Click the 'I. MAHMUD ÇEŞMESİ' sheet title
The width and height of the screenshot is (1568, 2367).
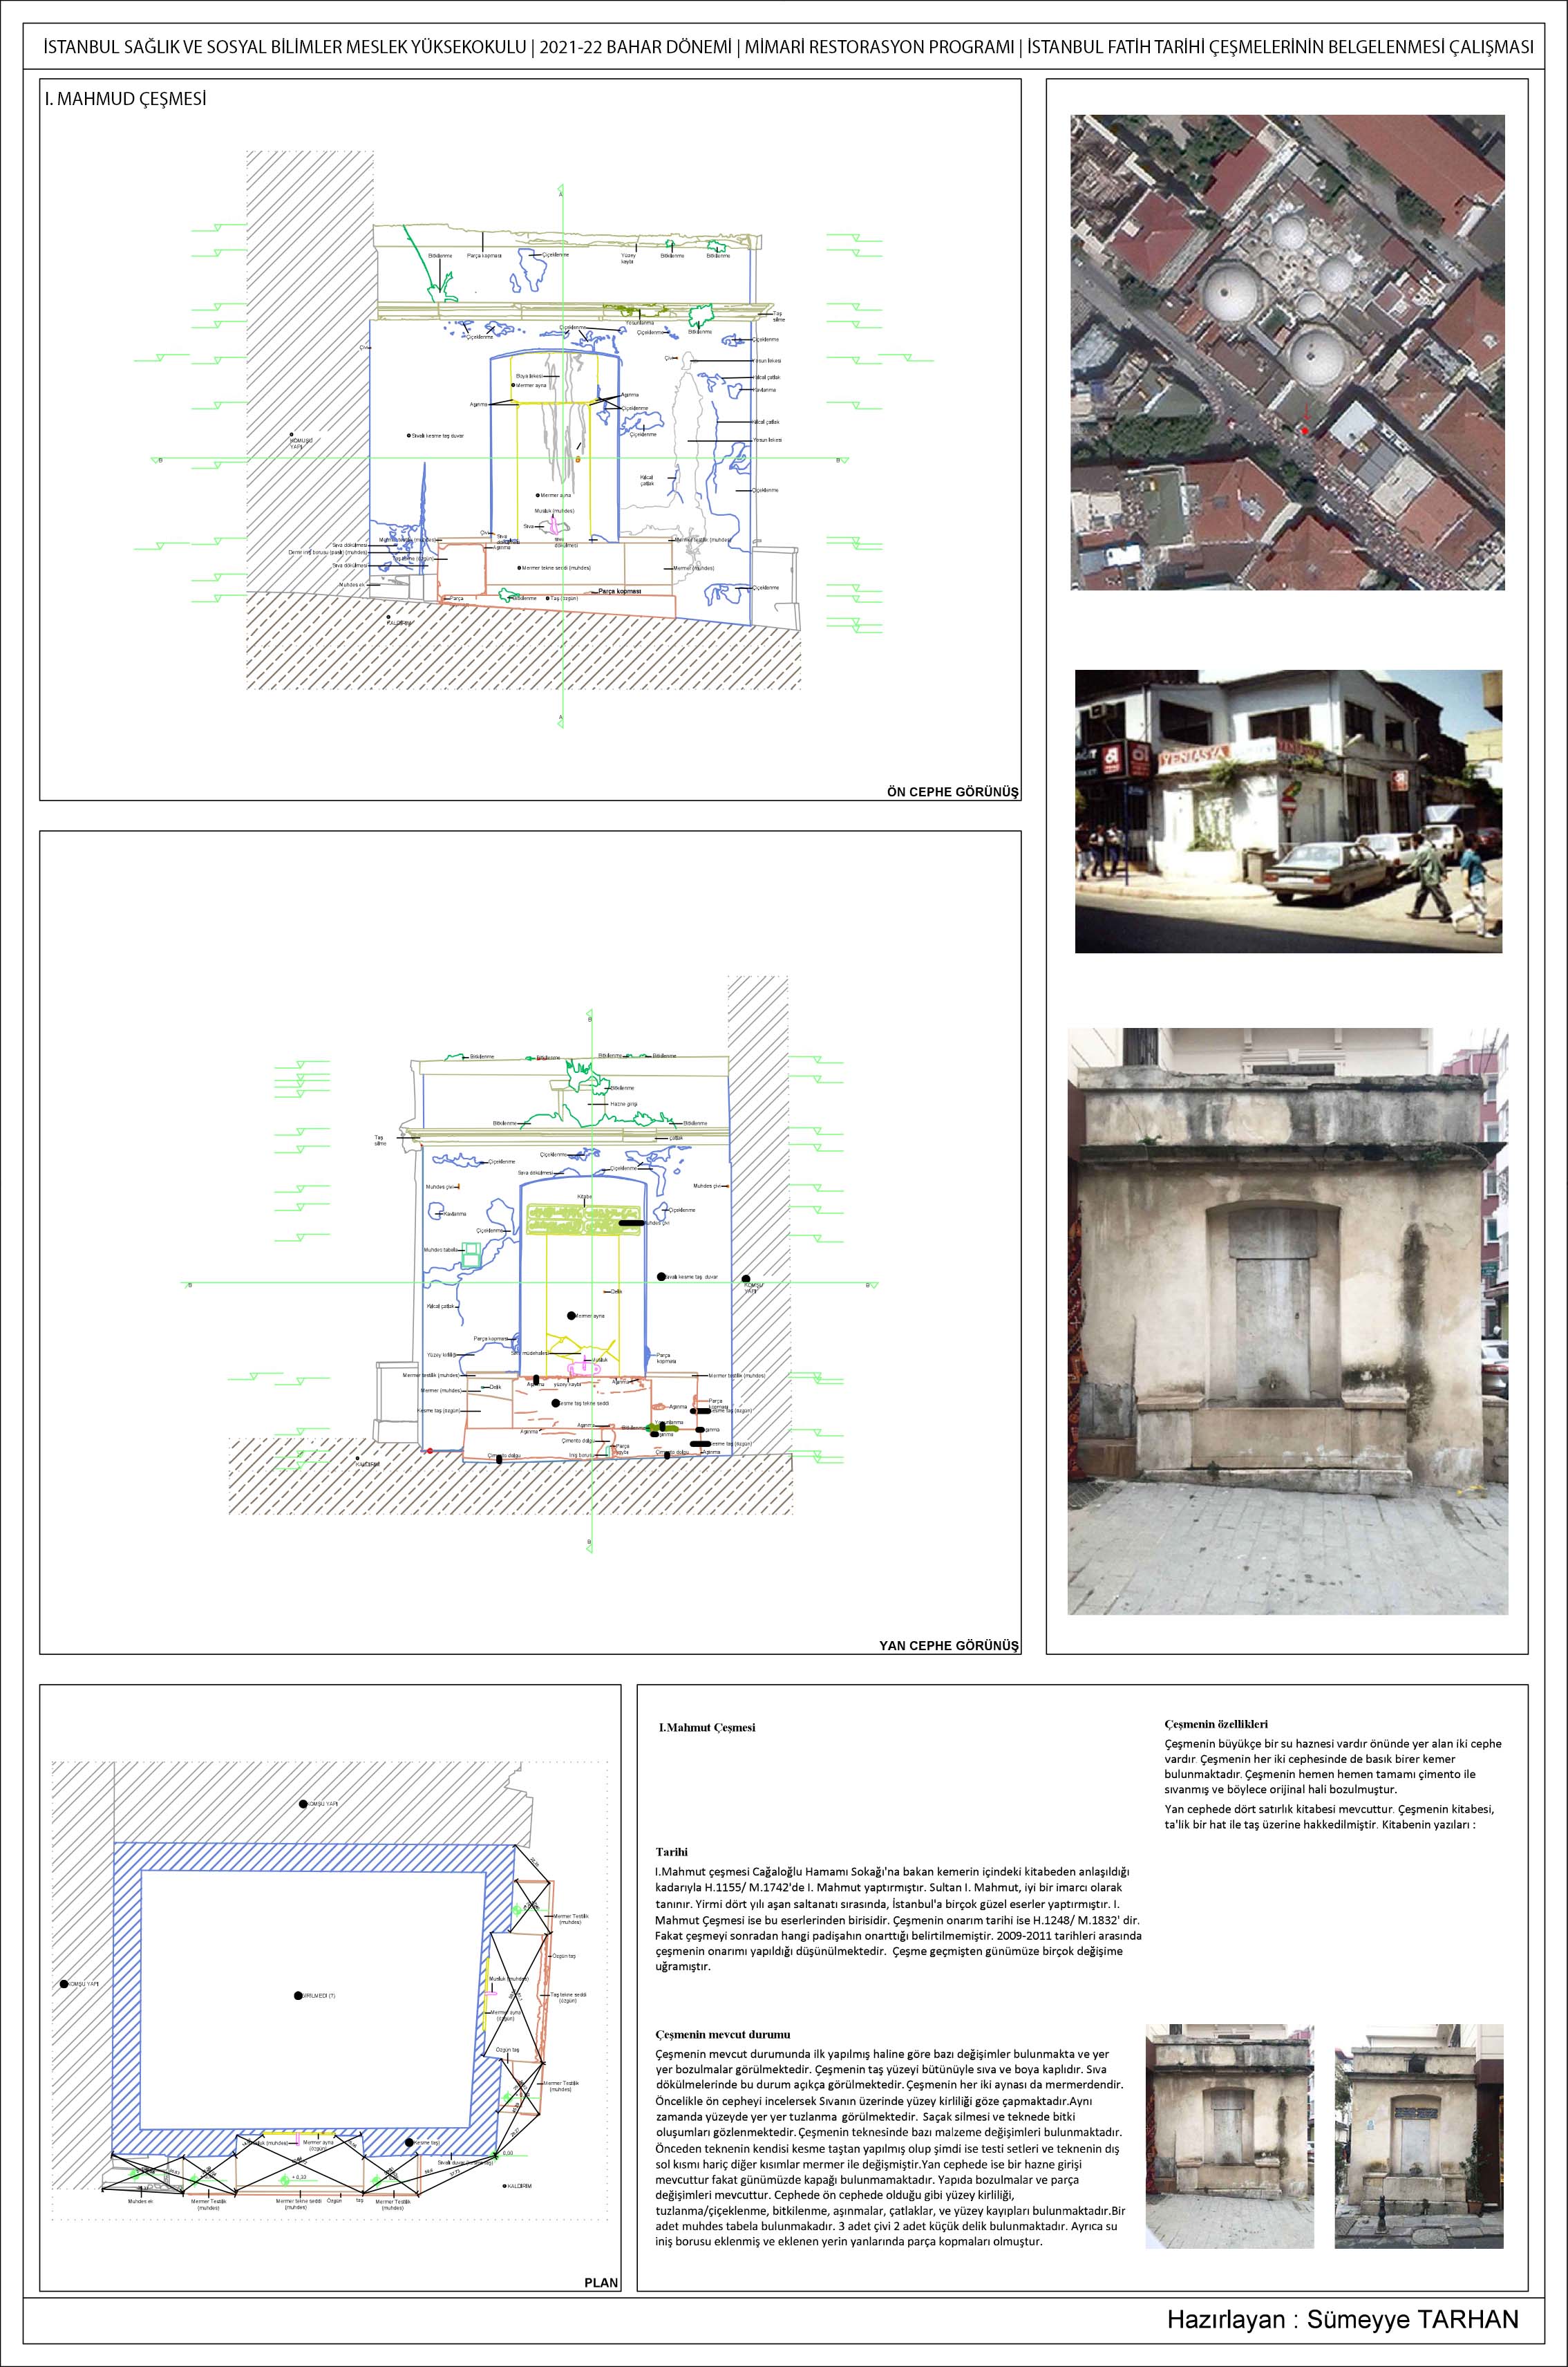126,99
